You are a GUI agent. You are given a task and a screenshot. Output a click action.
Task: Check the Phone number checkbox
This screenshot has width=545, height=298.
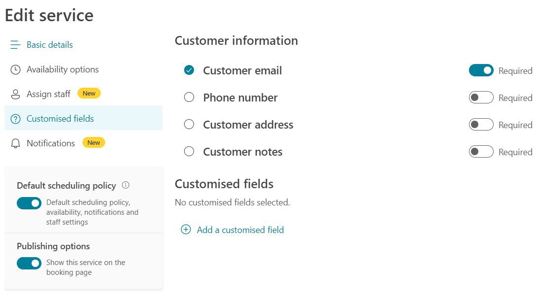pos(189,97)
